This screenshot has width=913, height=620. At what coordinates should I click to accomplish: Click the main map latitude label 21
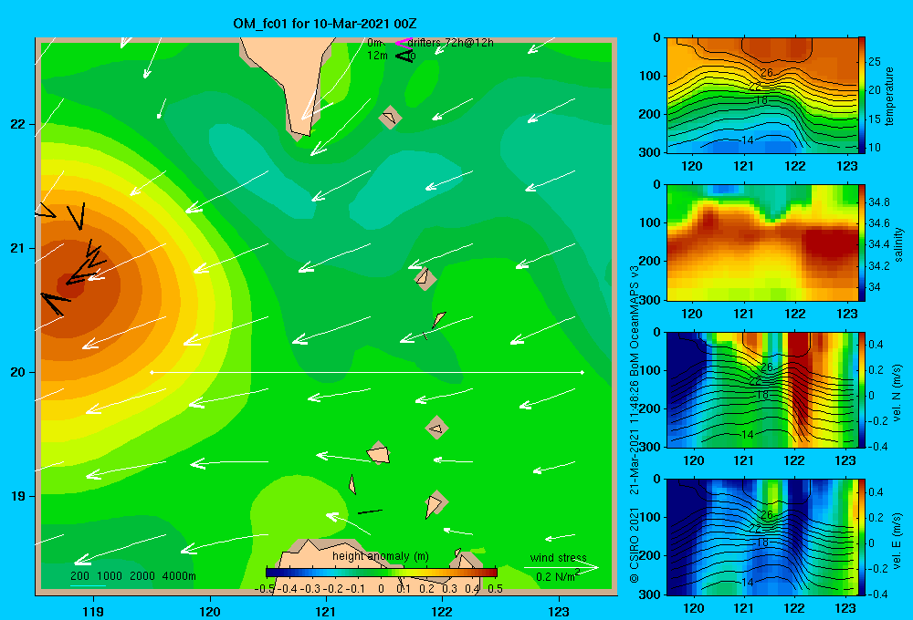17,248
